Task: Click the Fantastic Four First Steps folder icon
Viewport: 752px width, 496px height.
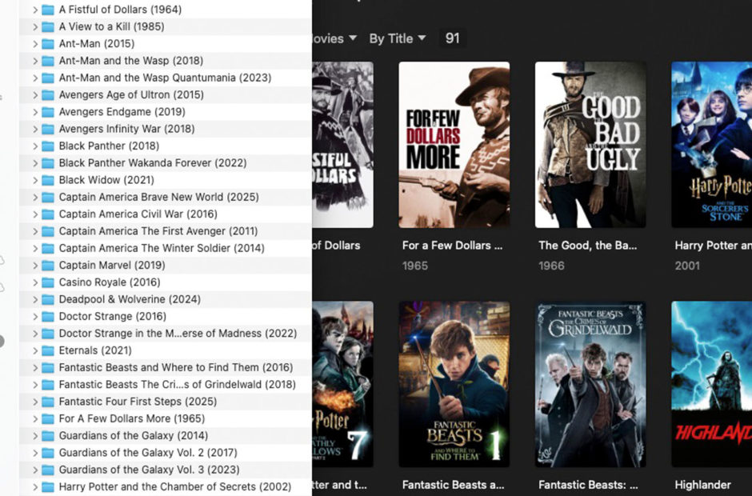Action: (x=48, y=402)
